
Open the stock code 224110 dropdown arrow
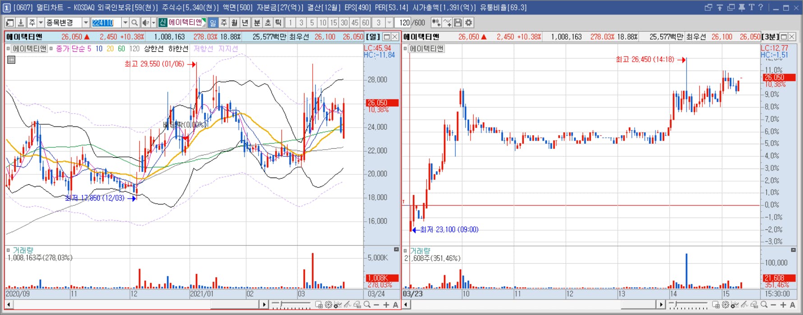[x=125, y=23]
